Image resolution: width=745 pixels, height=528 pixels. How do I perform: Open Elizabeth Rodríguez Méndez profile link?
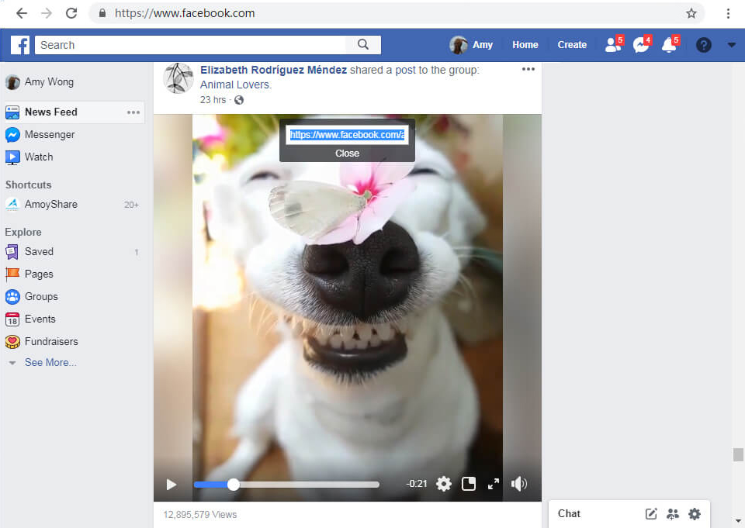pyautogui.click(x=273, y=70)
